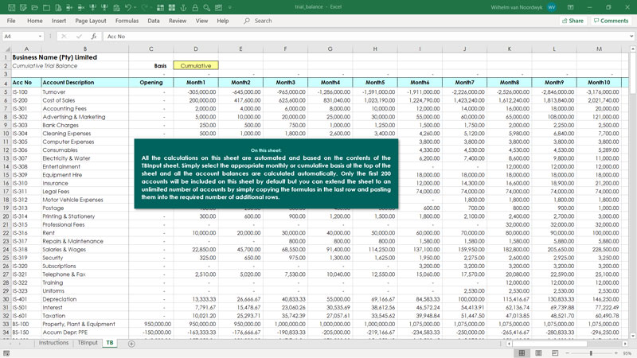Select the Month6 header cell

tap(420, 83)
